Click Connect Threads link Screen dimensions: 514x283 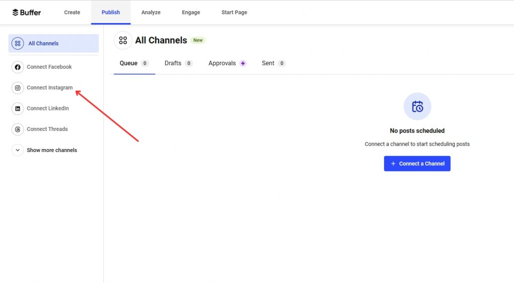(47, 129)
